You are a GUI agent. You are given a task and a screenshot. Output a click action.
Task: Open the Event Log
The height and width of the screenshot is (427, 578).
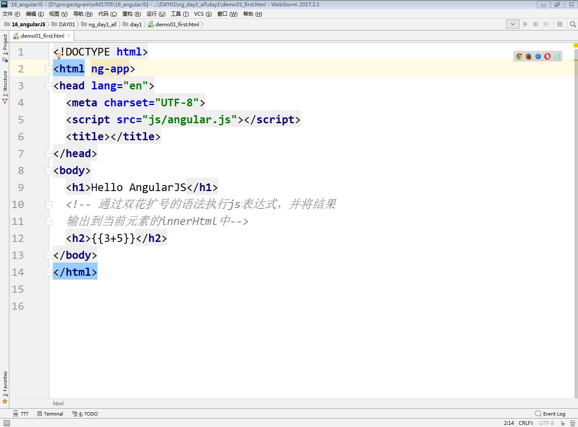[x=550, y=414]
